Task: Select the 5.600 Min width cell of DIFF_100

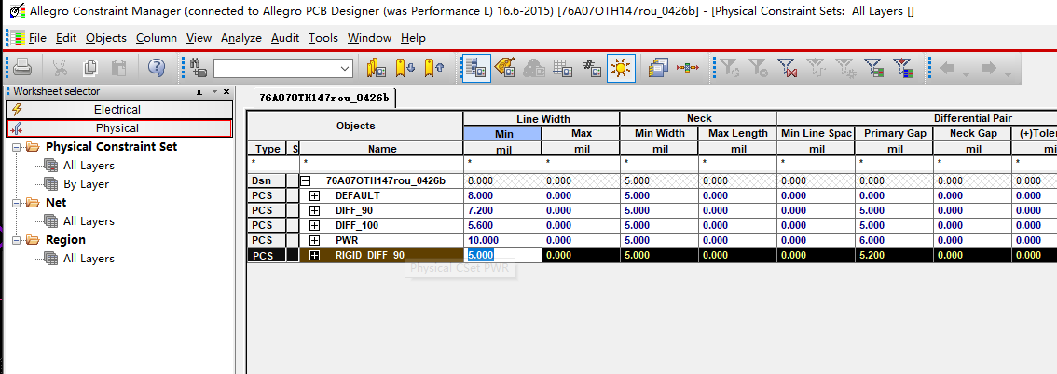Action: pyautogui.click(x=502, y=225)
